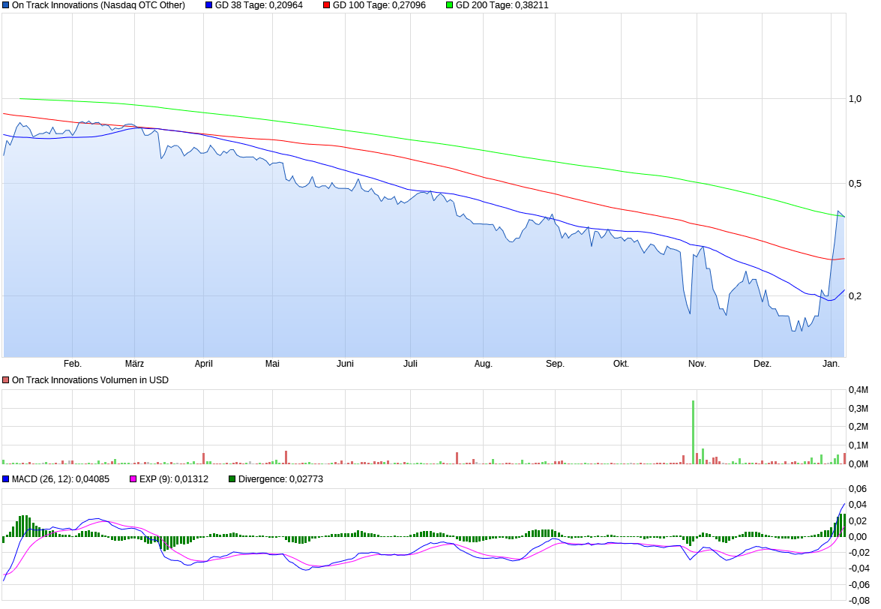Select the 'GD 100 Tage: 0,27096' label

coord(379,5)
